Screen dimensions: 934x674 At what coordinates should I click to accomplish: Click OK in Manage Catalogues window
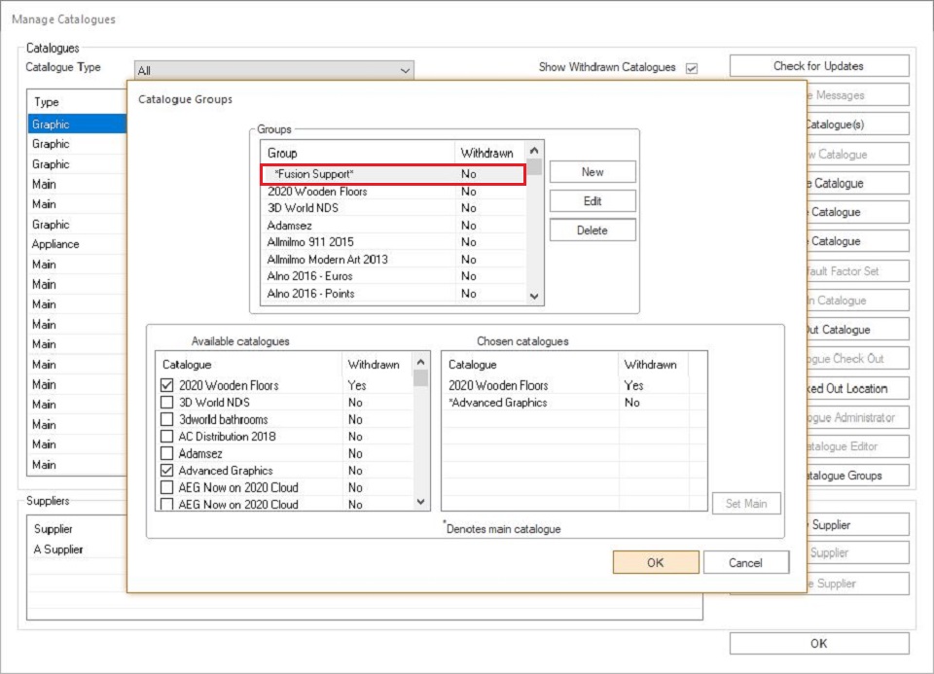(819, 644)
